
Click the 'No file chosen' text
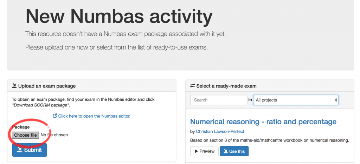point(54,135)
